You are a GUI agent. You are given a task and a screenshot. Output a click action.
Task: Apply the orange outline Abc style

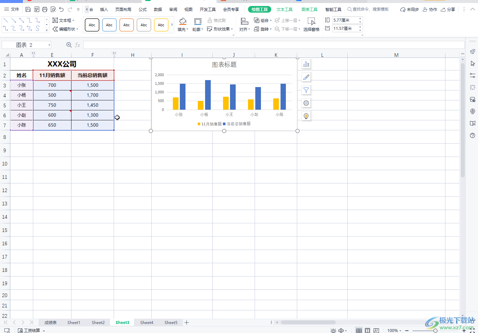[x=127, y=25]
